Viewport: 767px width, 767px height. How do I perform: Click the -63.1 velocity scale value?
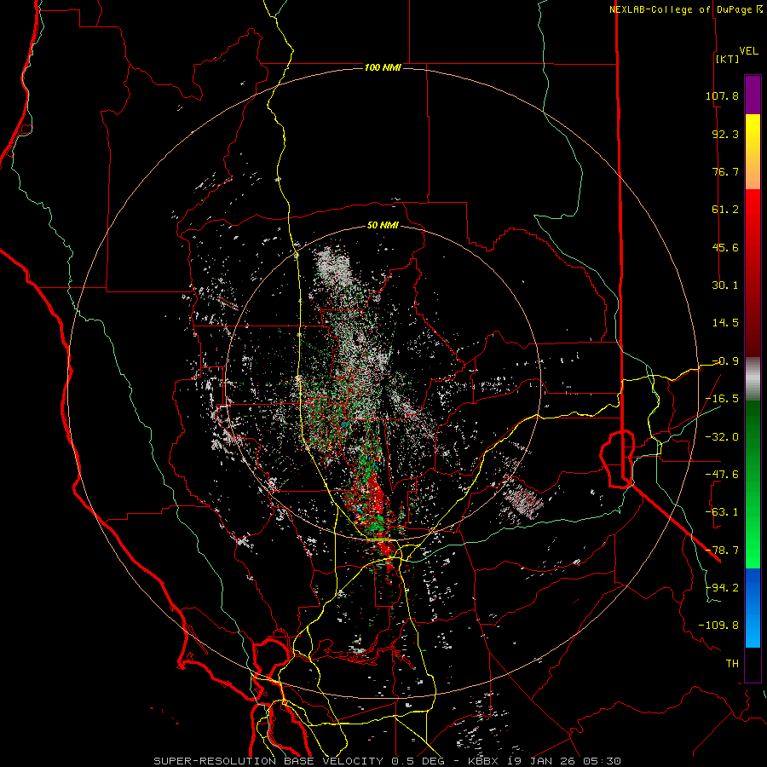click(x=722, y=512)
